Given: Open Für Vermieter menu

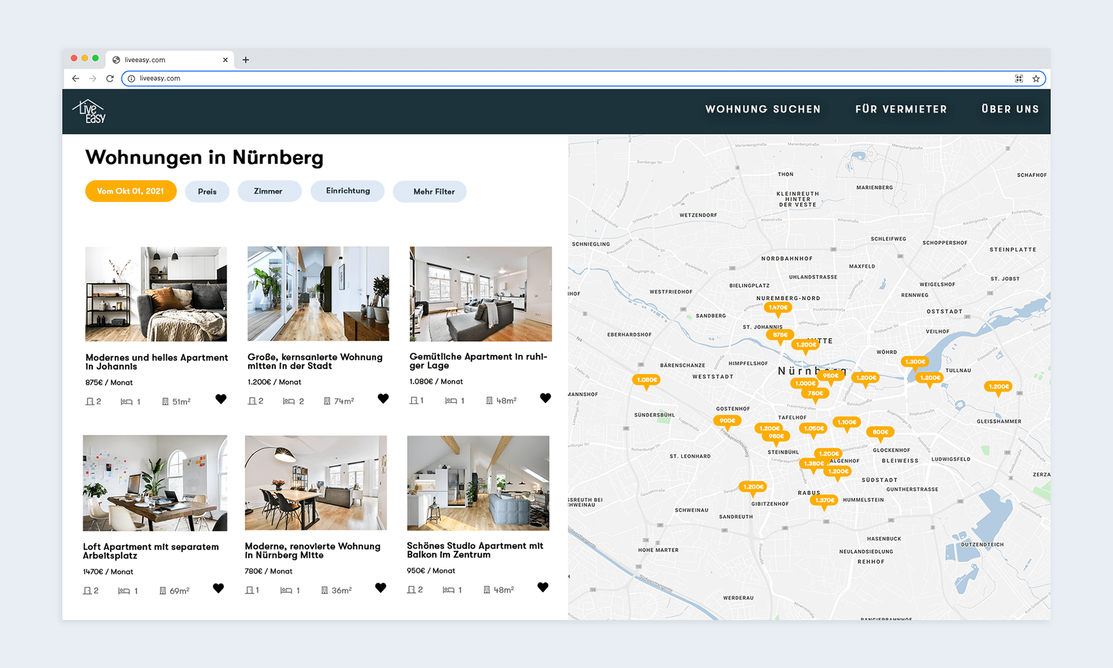Looking at the screenshot, I should [901, 109].
